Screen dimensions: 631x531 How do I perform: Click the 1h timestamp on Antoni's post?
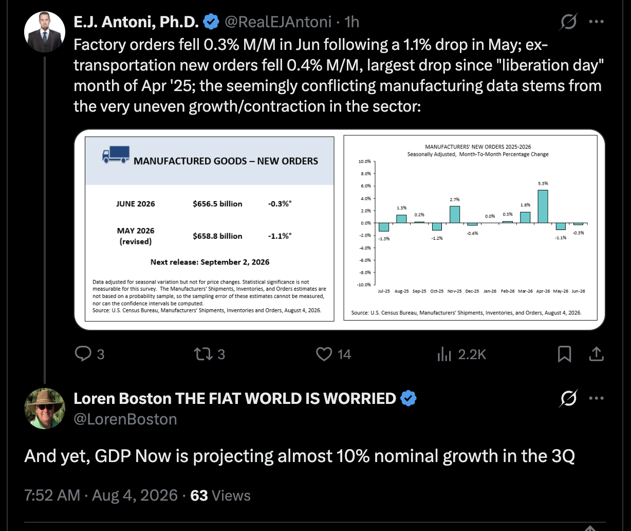pos(352,22)
